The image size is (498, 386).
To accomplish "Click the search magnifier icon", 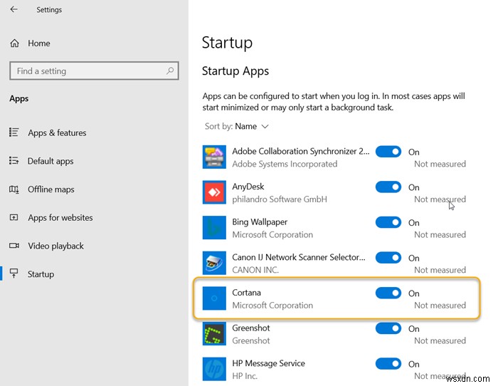I will [x=170, y=71].
